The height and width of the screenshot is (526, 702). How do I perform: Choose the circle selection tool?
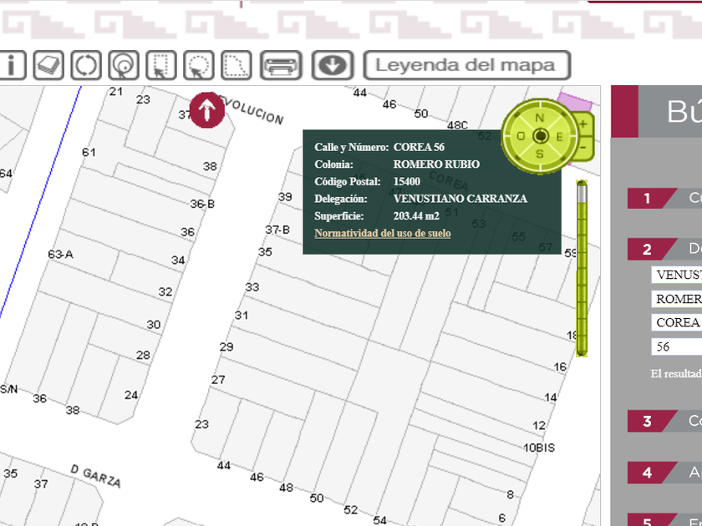[x=199, y=65]
